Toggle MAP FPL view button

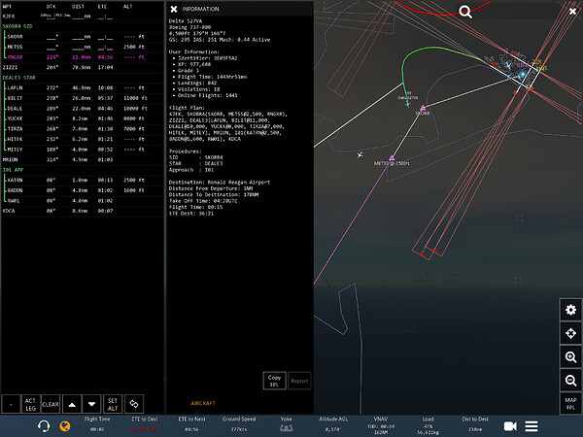coord(570,404)
